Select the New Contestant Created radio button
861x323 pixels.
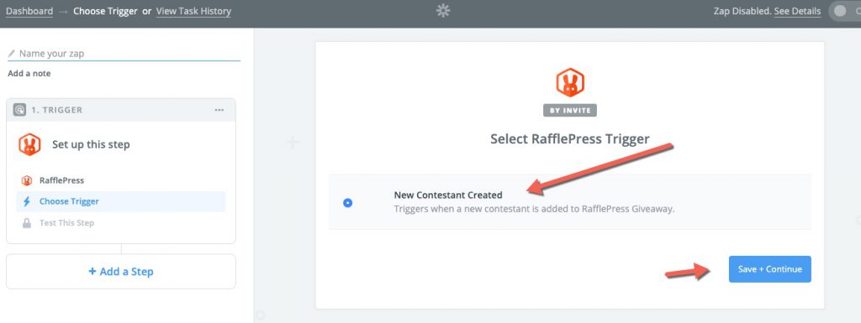tap(347, 203)
